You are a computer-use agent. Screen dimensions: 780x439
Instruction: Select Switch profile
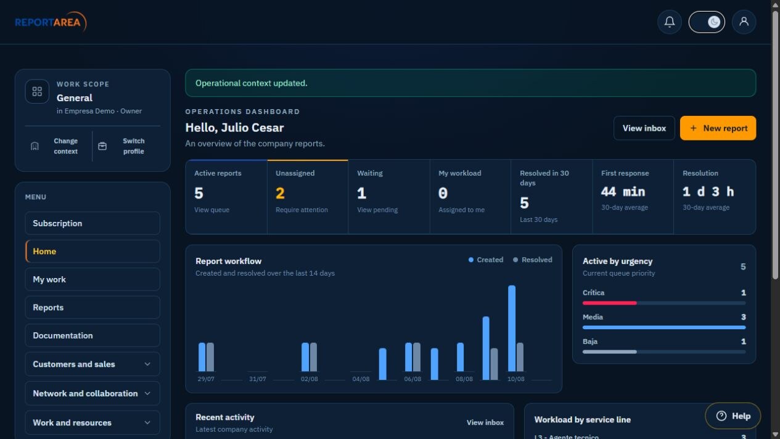pyautogui.click(x=127, y=146)
